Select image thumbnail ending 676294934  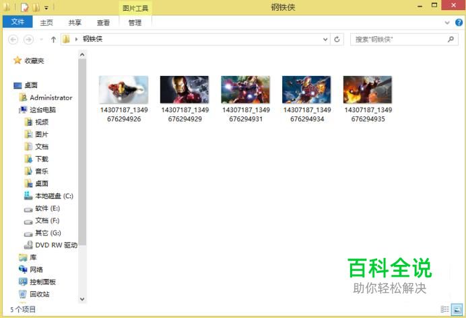(306, 89)
